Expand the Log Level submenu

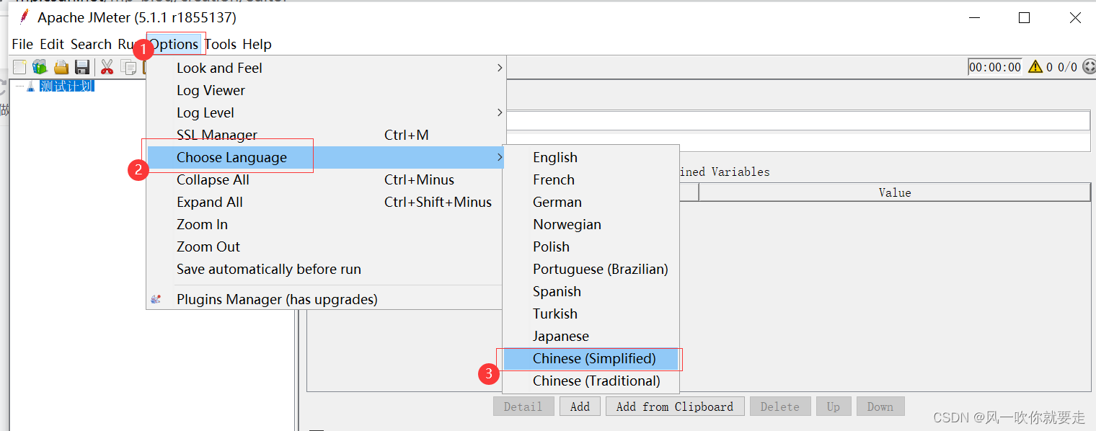click(325, 112)
